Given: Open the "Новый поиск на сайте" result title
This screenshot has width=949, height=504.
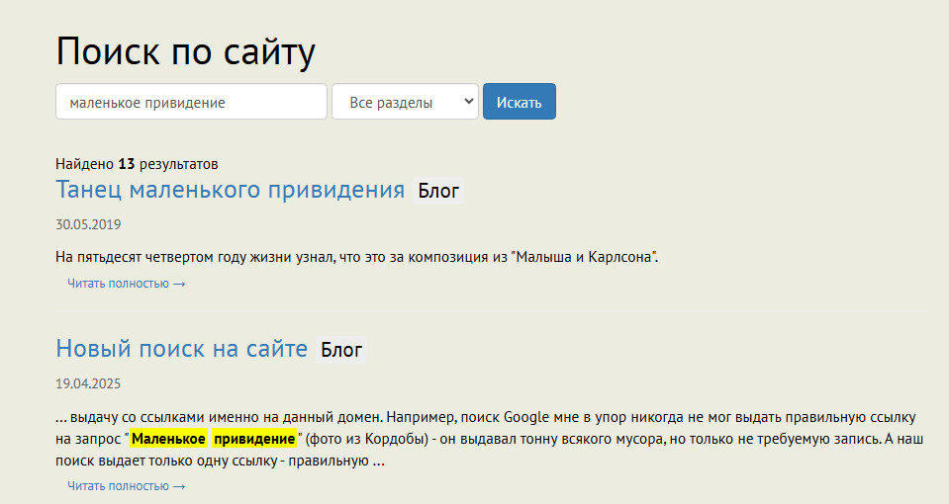Looking at the screenshot, I should [182, 348].
